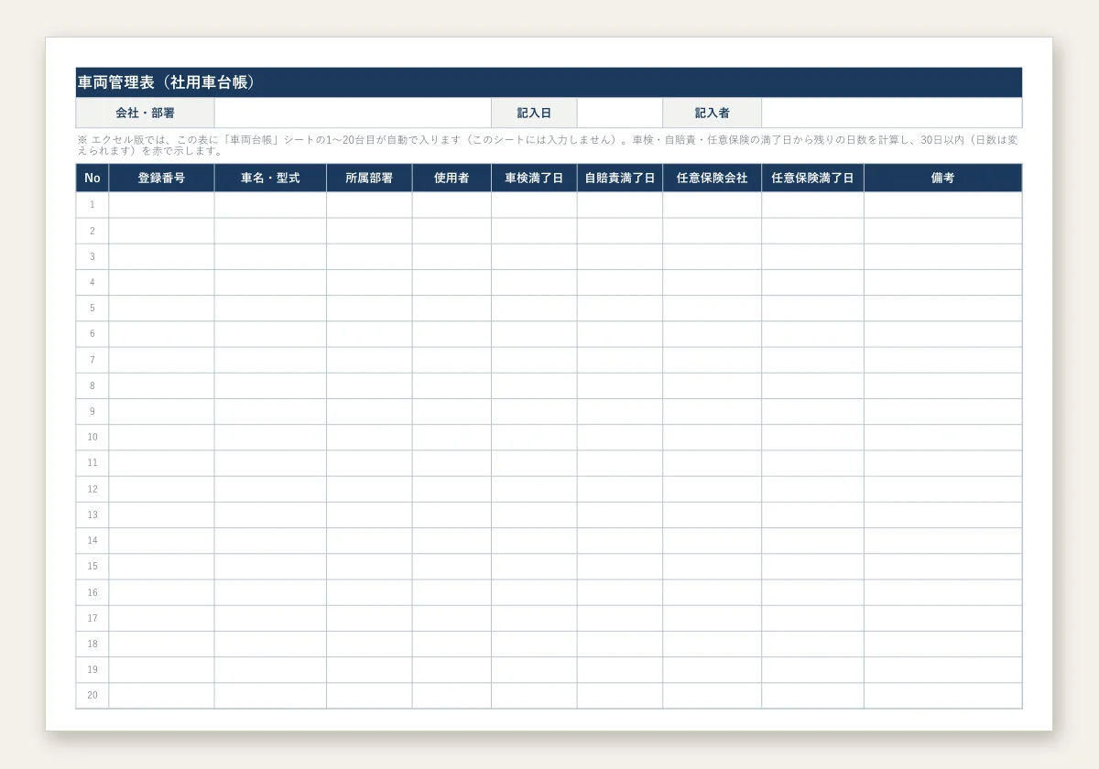Select row number 5 in the No column

pyautogui.click(x=92, y=309)
